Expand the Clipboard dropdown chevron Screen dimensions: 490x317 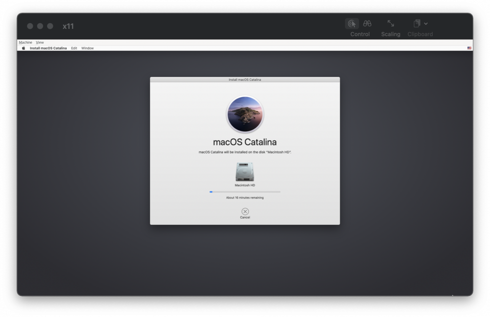coord(426,24)
